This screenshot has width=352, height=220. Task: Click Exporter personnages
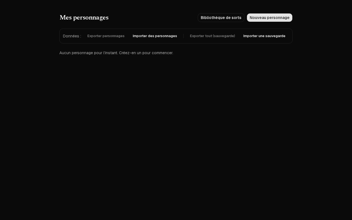tap(106, 36)
